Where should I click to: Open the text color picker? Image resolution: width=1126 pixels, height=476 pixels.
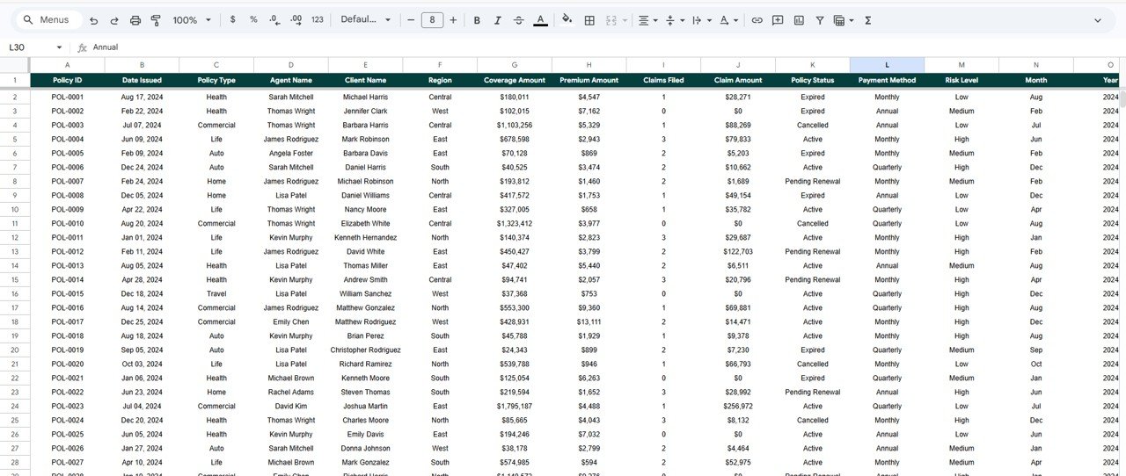click(540, 20)
